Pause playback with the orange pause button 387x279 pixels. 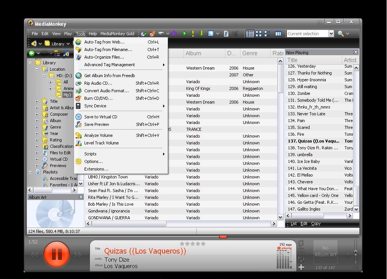tap(57, 254)
